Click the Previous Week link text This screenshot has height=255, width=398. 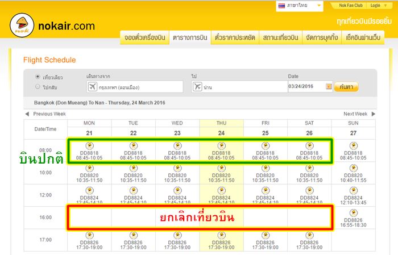[49, 114]
